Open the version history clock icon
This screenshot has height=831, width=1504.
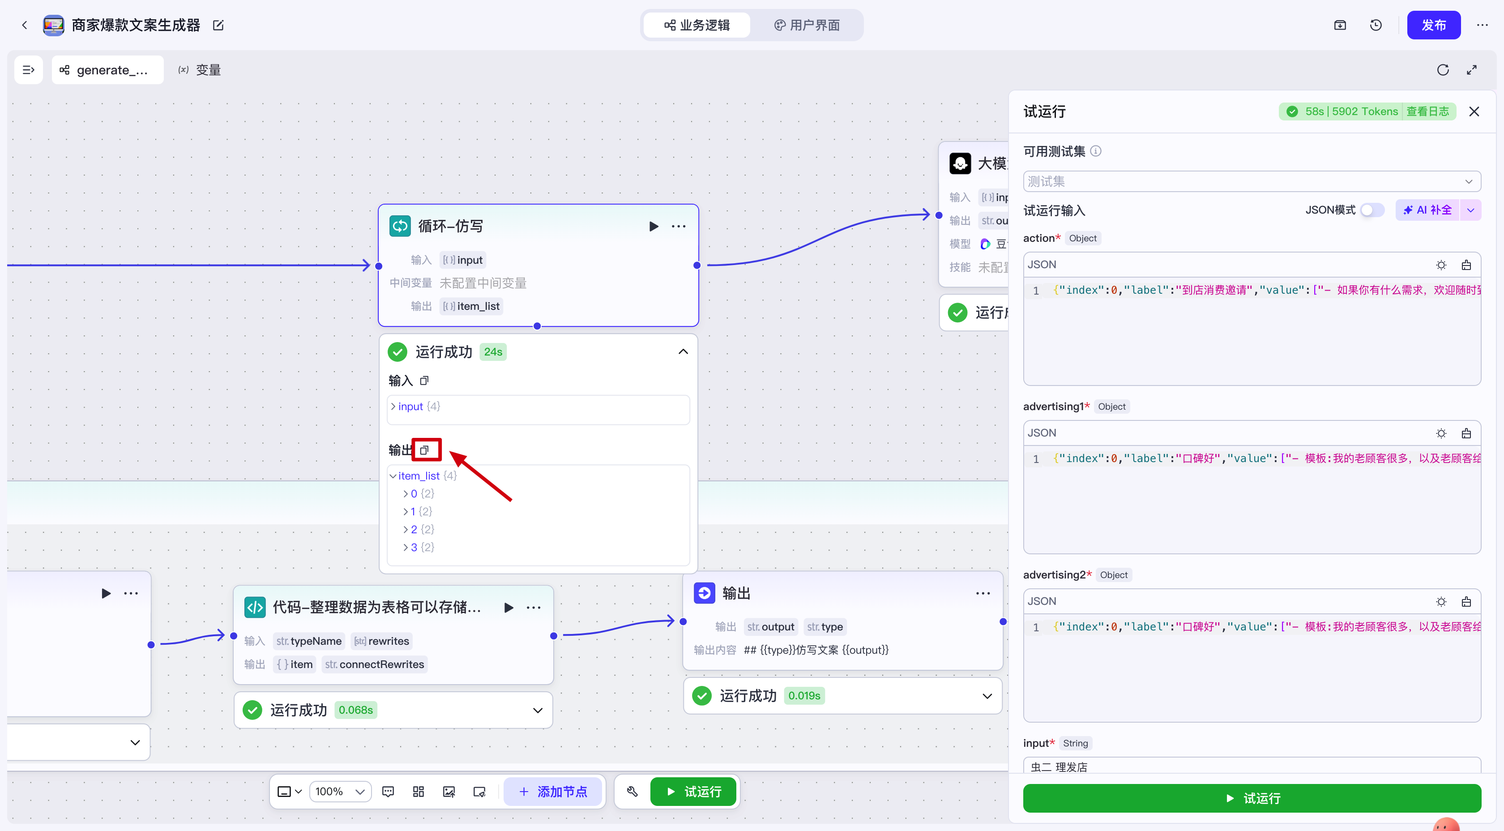click(1376, 25)
